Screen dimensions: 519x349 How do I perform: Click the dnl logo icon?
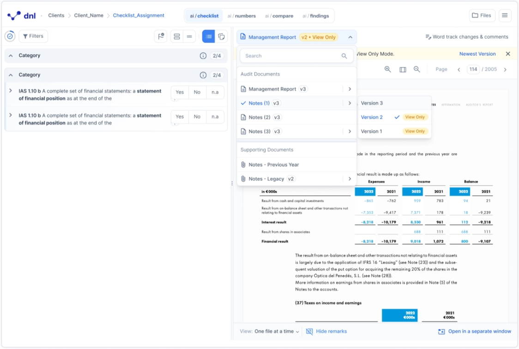click(x=14, y=16)
